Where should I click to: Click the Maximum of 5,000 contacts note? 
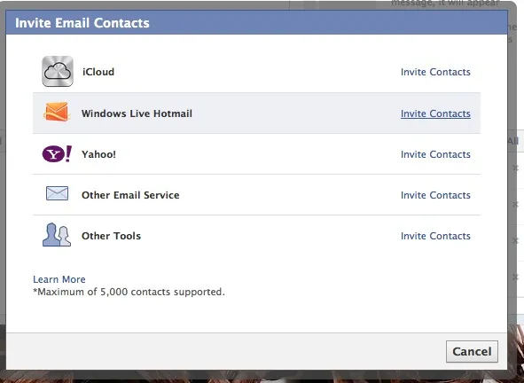tap(129, 292)
